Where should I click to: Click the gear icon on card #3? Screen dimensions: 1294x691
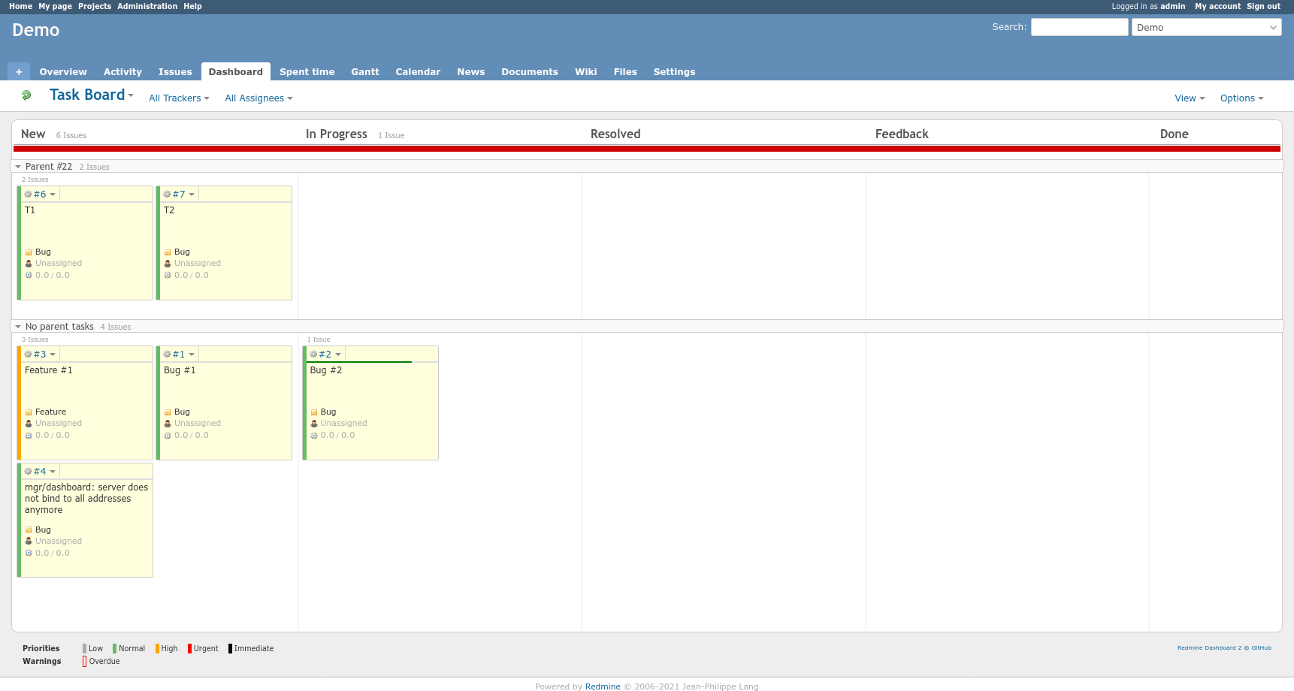click(x=28, y=355)
